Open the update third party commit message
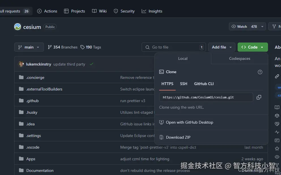This screenshot has height=175, width=281. [69, 64]
